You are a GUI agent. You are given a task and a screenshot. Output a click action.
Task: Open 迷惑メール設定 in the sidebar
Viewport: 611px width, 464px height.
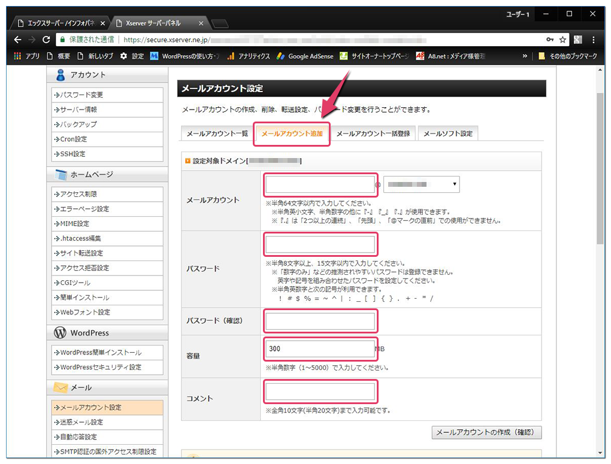click(x=107, y=422)
